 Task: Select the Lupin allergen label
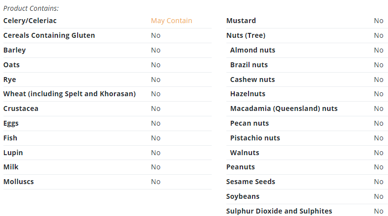13,153
